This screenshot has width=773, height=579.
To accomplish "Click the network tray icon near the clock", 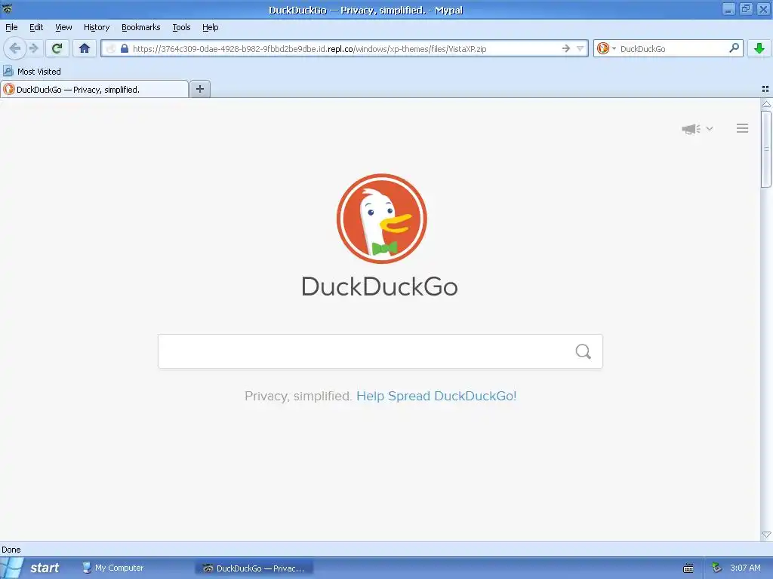I will pyautogui.click(x=717, y=568).
